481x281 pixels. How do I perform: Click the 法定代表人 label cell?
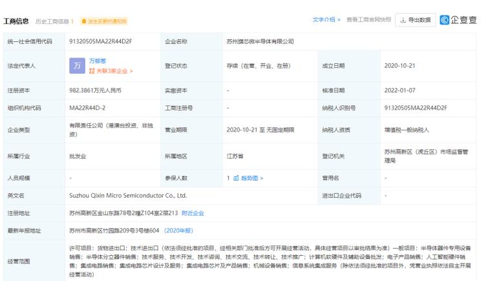coord(34,66)
